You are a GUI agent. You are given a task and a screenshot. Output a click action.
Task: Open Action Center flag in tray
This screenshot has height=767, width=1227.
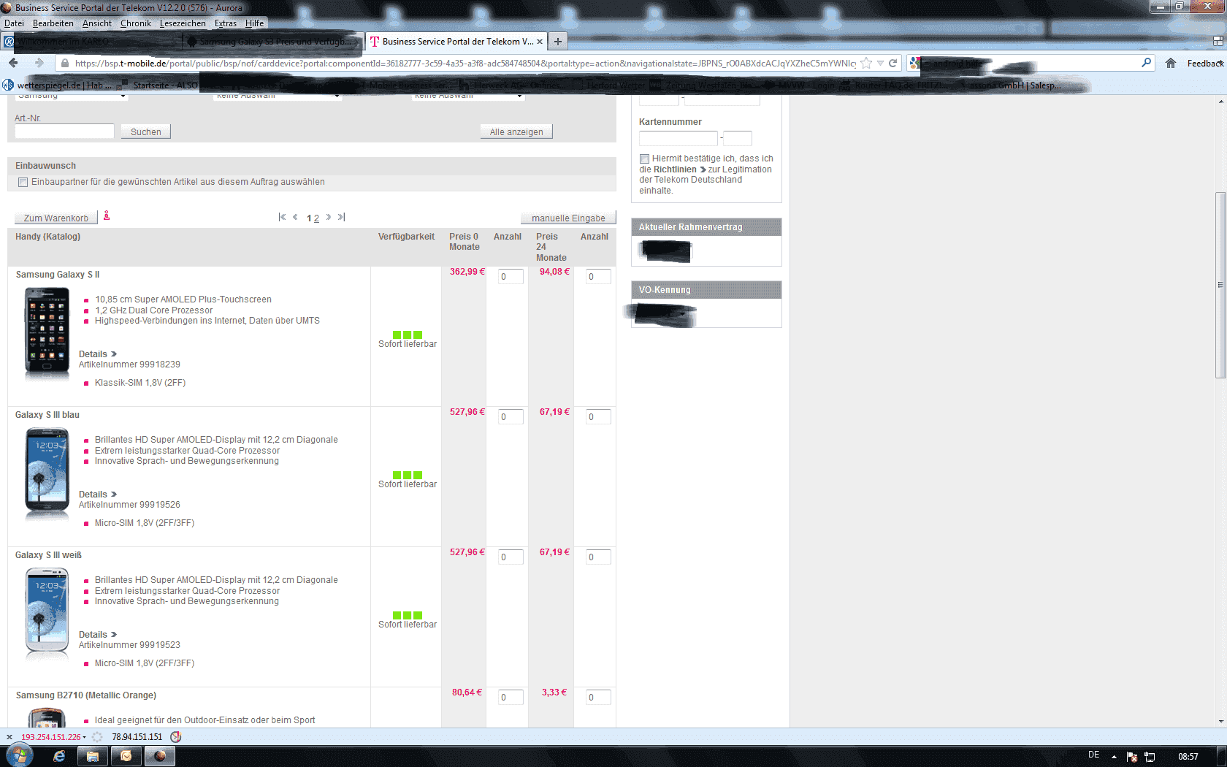click(1132, 757)
